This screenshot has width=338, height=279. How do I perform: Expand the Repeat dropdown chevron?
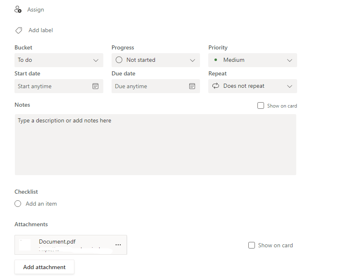pos(290,87)
